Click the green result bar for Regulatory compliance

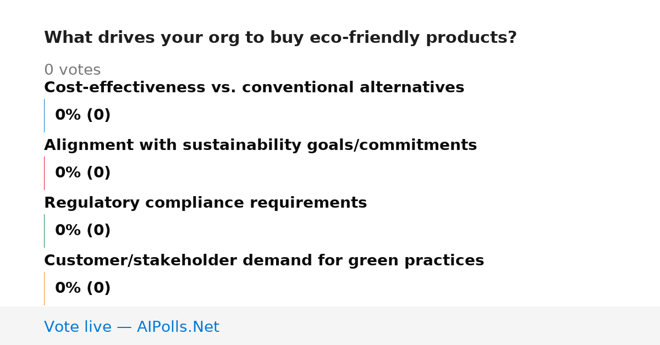[44, 231]
